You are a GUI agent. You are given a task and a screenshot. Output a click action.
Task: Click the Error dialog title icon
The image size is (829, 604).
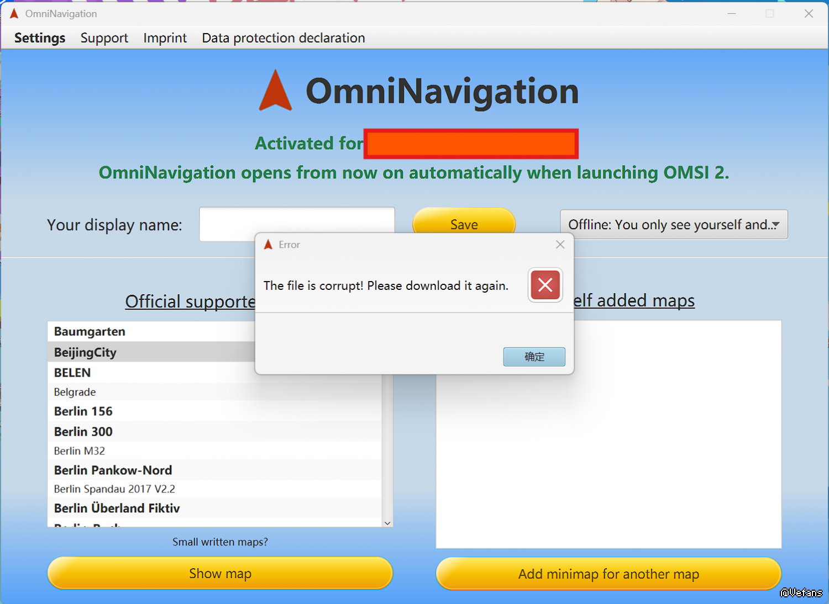coord(268,245)
